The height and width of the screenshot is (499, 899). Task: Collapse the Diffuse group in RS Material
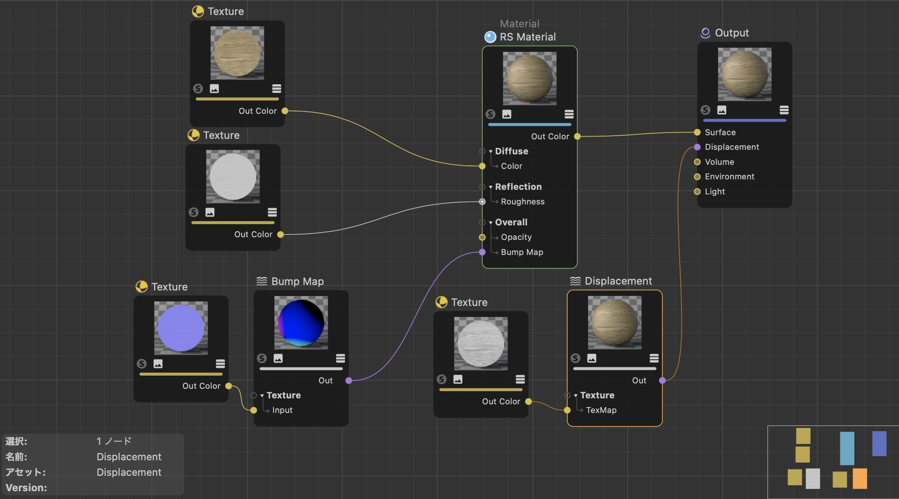click(x=491, y=152)
